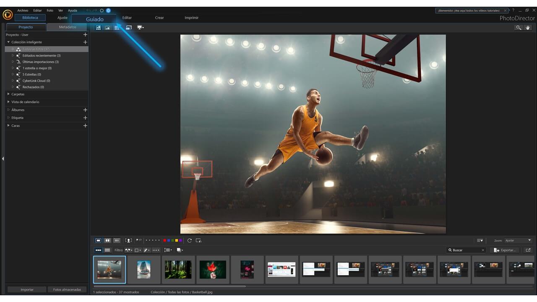Open the Guiado tab
The width and height of the screenshot is (537, 302).
pyautogui.click(x=94, y=19)
